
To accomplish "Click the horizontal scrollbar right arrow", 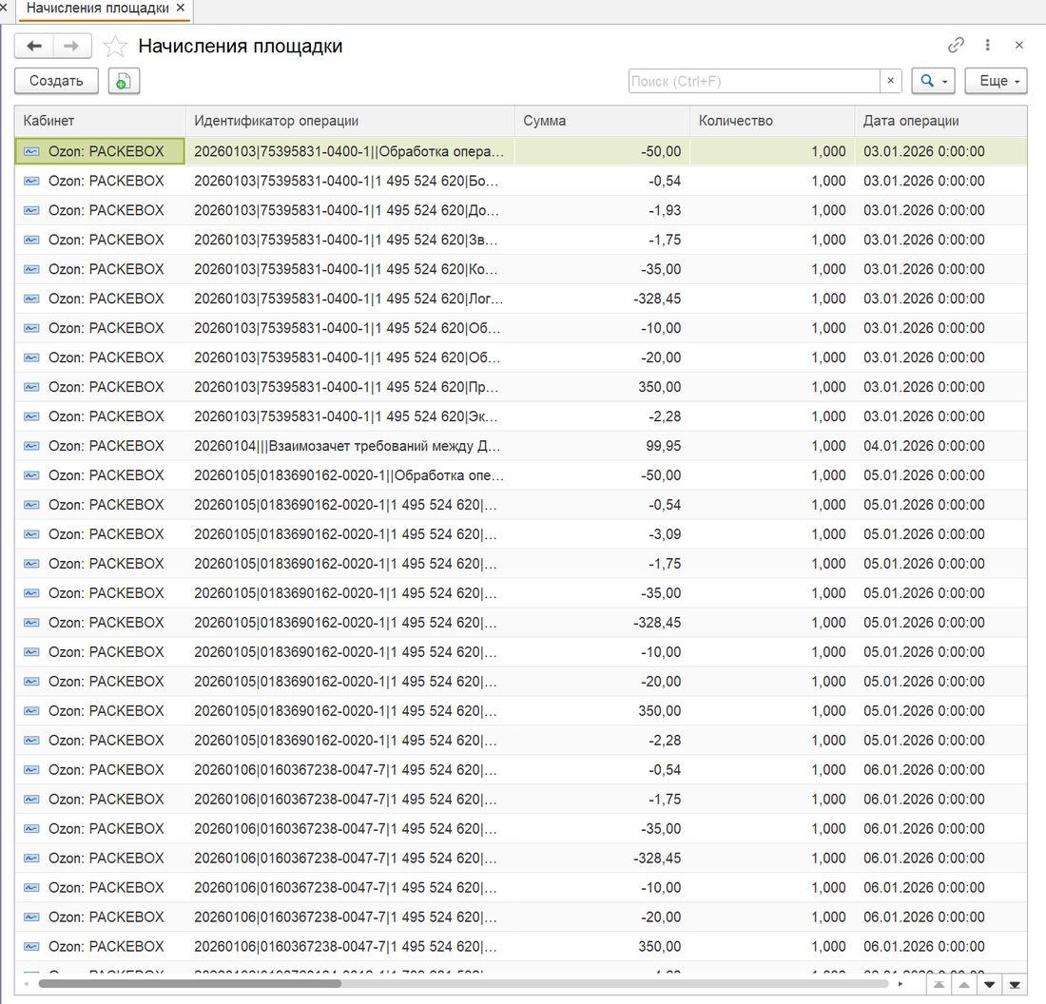I will click(x=901, y=984).
